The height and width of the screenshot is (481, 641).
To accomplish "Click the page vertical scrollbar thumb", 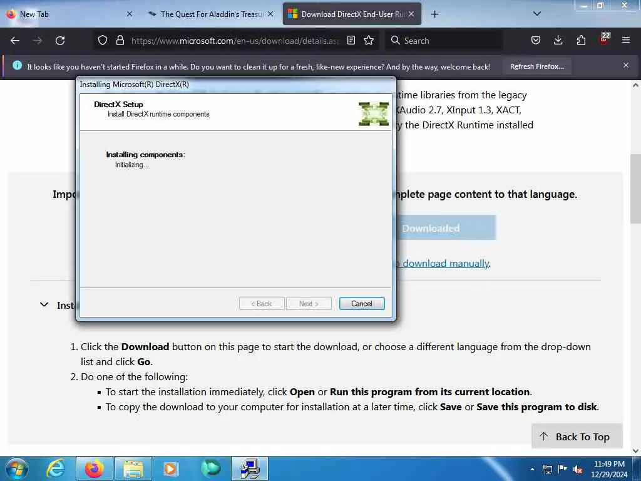I will tap(635, 188).
